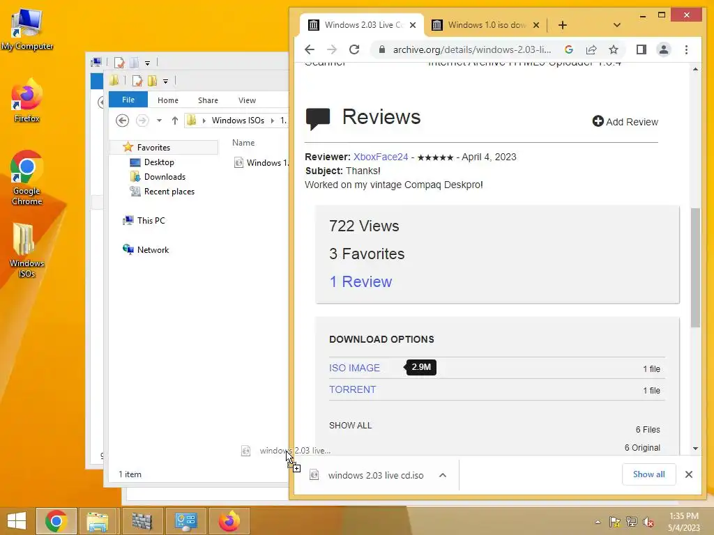Click the archive.org address bar

pos(471,49)
